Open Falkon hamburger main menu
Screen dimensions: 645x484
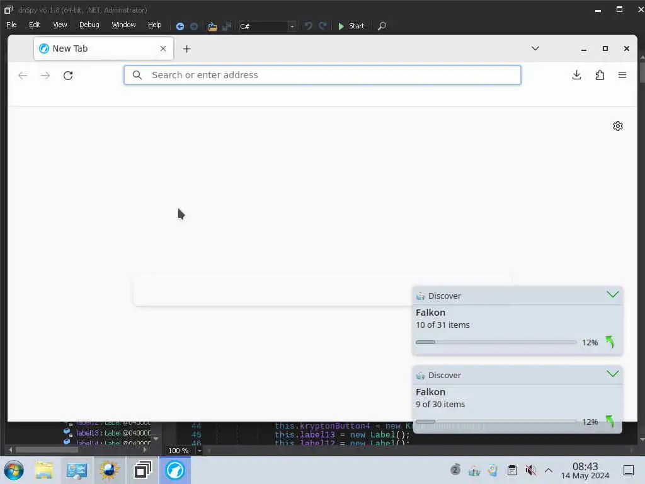coord(622,75)
